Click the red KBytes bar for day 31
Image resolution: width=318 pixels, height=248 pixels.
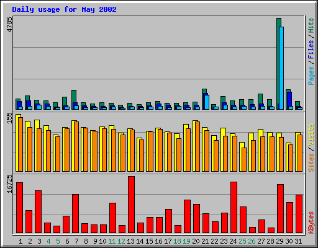[299, 214]
